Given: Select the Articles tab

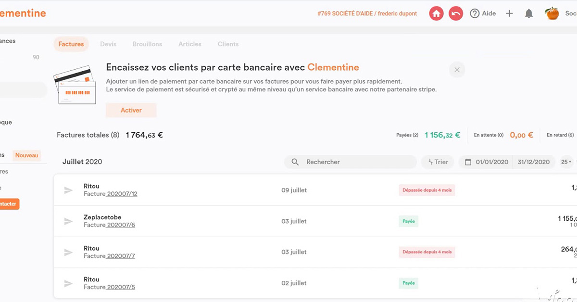Looking at the screenshot, I should (190, 44).
